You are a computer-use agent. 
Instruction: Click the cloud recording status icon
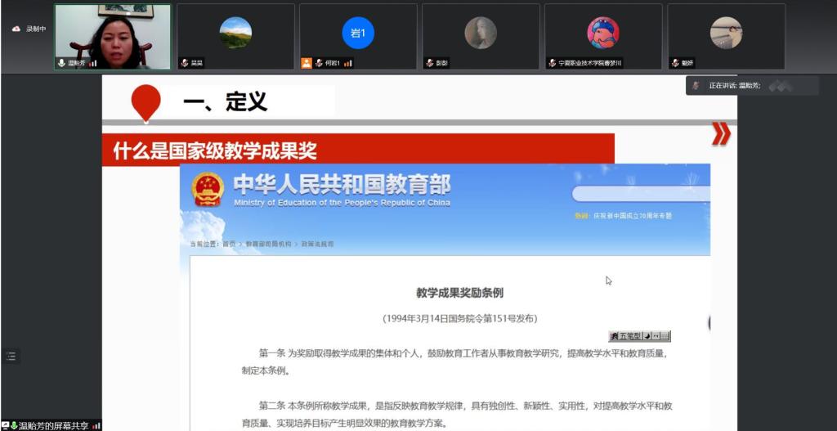point(16,29)
